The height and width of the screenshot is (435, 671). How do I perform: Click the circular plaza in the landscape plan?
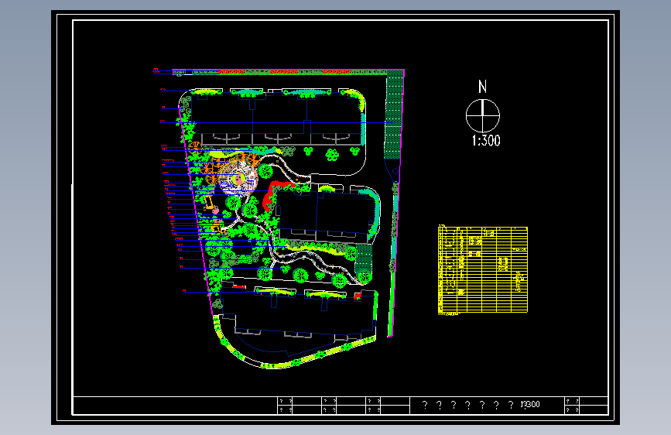point(238,178)
